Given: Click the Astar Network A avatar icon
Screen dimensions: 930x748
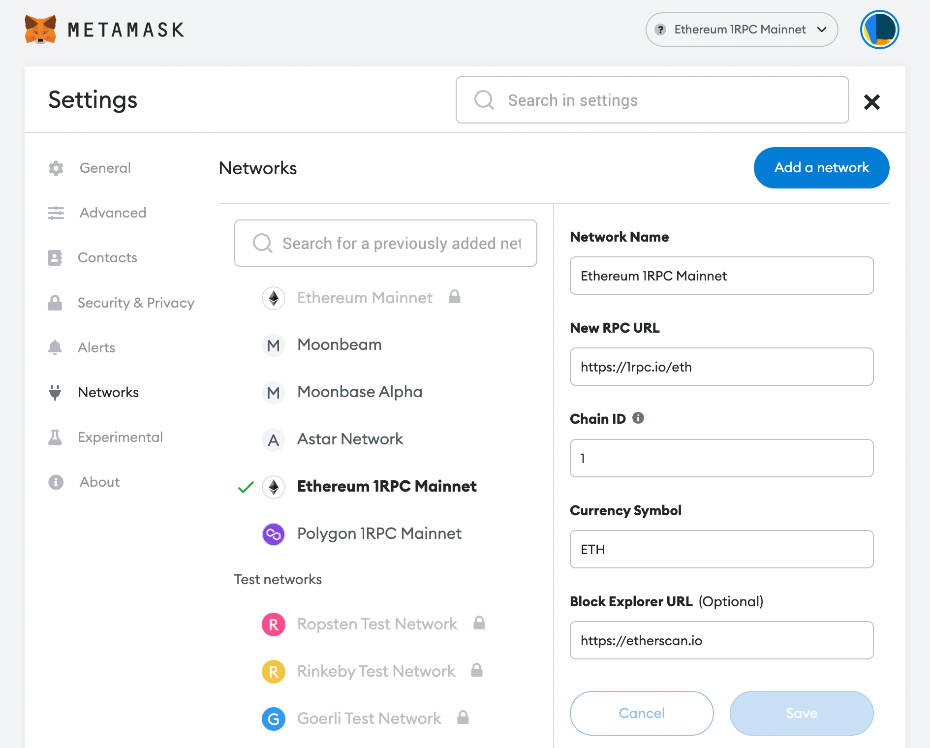Looking at the screenshot, I should [274, 440].
